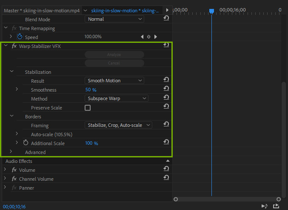The image size is (288, 210).
Task: Click the Cancel button
Action: 114,63
